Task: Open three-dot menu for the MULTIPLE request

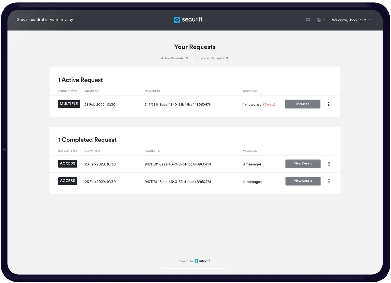Action: pos(329,104)
